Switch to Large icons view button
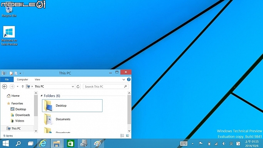 [x=127, y=136]
